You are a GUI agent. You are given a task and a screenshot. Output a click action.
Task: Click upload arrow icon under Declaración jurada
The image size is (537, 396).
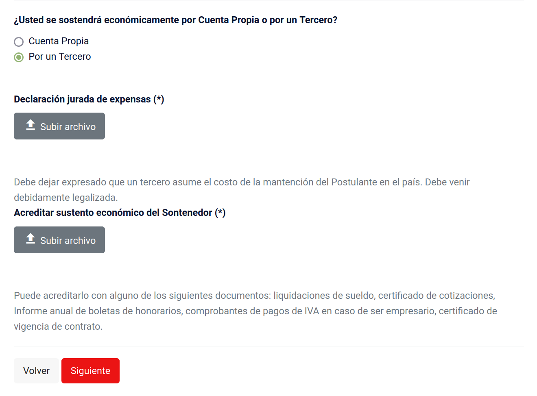31,125
